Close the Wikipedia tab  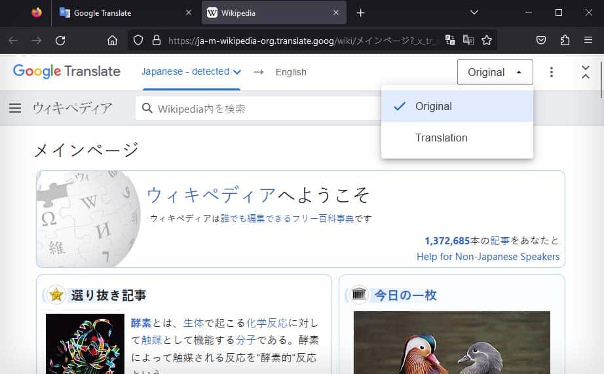coord(336,12)
